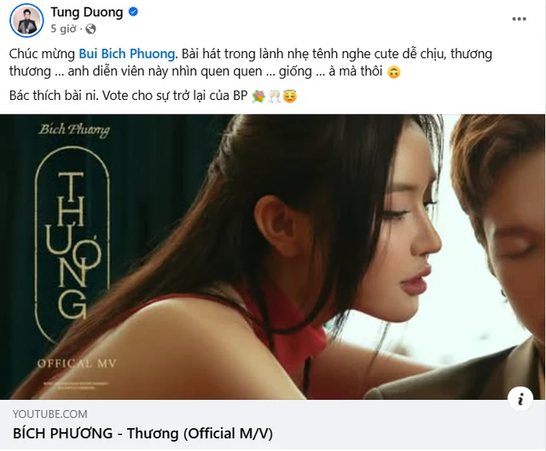The width and height of the screenshot is (546, 451).
Task: Click the info icon on link preview
Action: point(520,398)
